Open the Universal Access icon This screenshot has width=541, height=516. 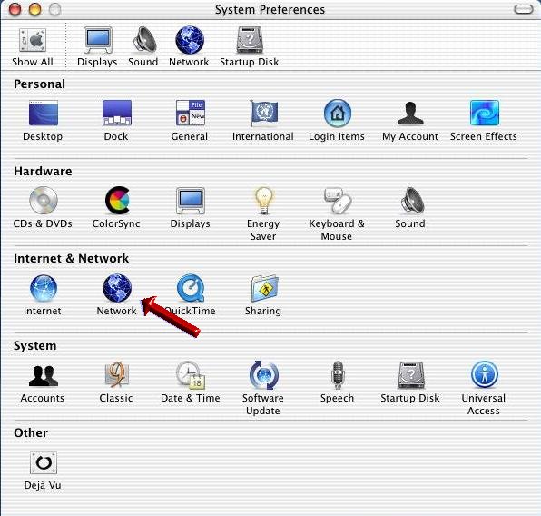(485, 375)
